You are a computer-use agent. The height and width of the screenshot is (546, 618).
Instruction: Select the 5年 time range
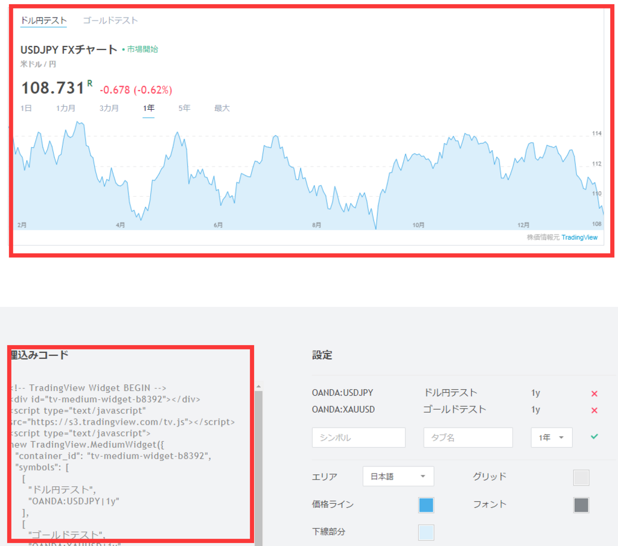point(184,108)
